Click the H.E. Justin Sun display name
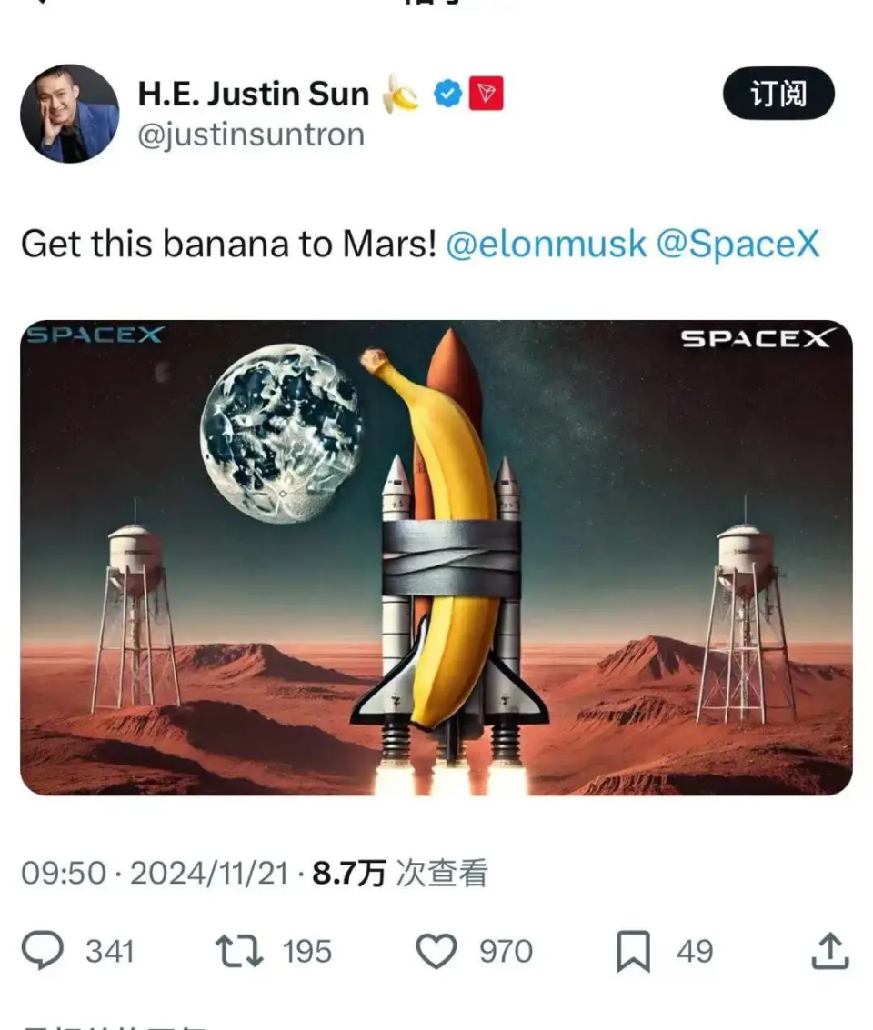This screenshot has height=1030, width=873. (254, 95)
